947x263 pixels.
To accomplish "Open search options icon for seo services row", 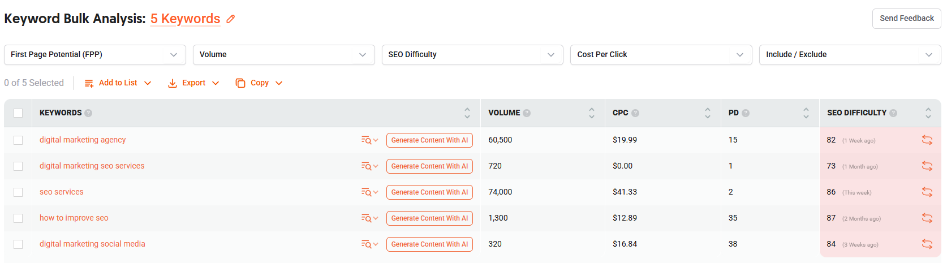I will pyautogui.click(x=369, y=192).
